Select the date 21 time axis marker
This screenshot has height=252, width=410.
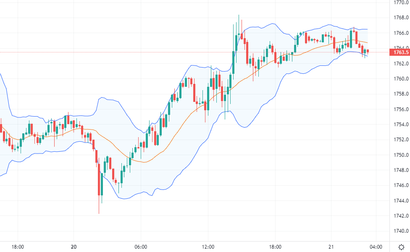[331, 247]
